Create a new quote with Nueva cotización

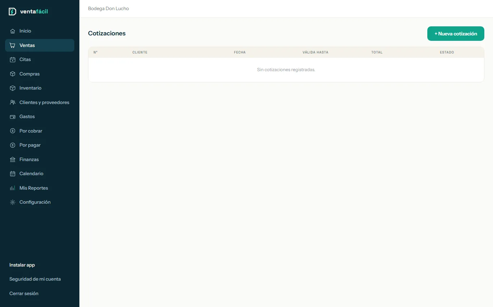click(x=456, y=34)
